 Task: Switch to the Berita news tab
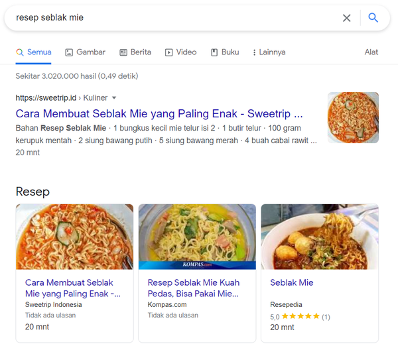pyautogui.click(x=135, y=52)
